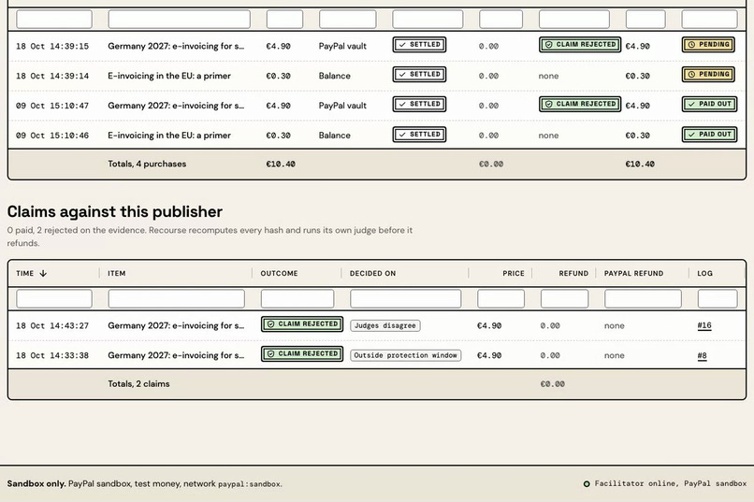Click CLAIM REJECTED badge in 09 Oct 15:10:47 purchase
754x502 pixels.
click(580, 105)
